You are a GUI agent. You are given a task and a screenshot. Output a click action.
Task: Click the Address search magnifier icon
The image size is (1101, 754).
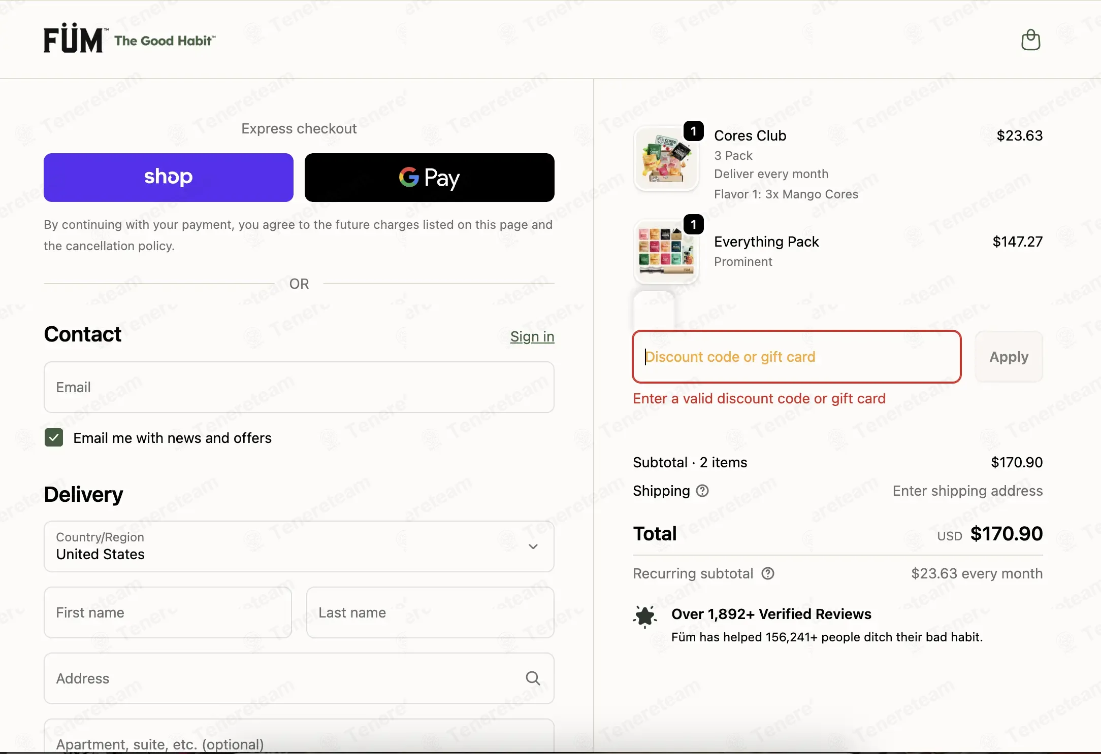point(533,678)
